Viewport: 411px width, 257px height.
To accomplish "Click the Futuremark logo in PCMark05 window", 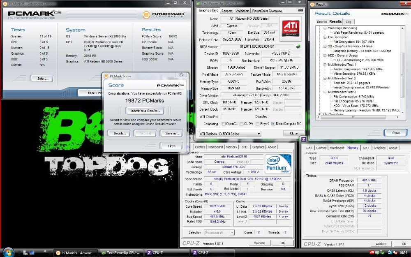I will [x=164, y=15].
